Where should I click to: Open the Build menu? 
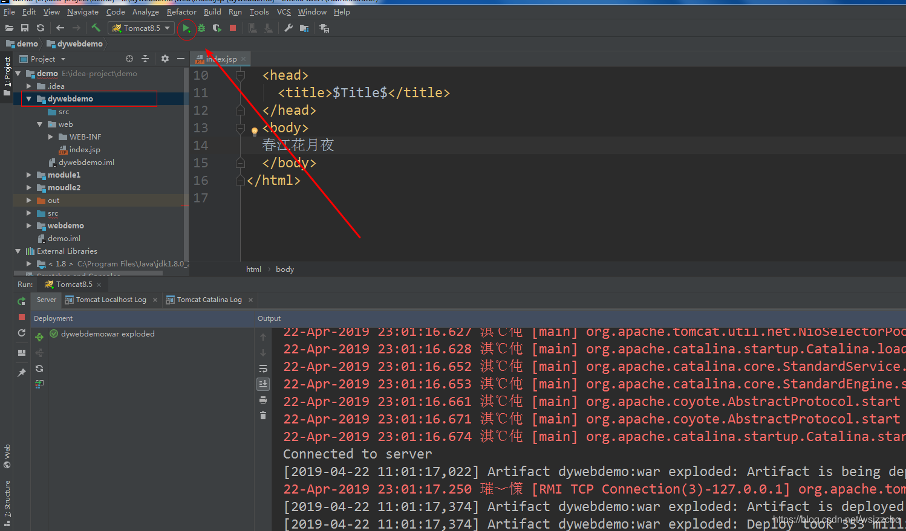click(212, 11)
